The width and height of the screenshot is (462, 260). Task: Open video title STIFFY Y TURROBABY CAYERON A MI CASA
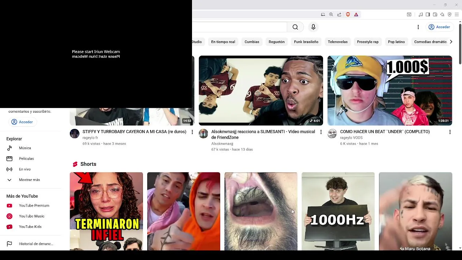coord(134,132)
